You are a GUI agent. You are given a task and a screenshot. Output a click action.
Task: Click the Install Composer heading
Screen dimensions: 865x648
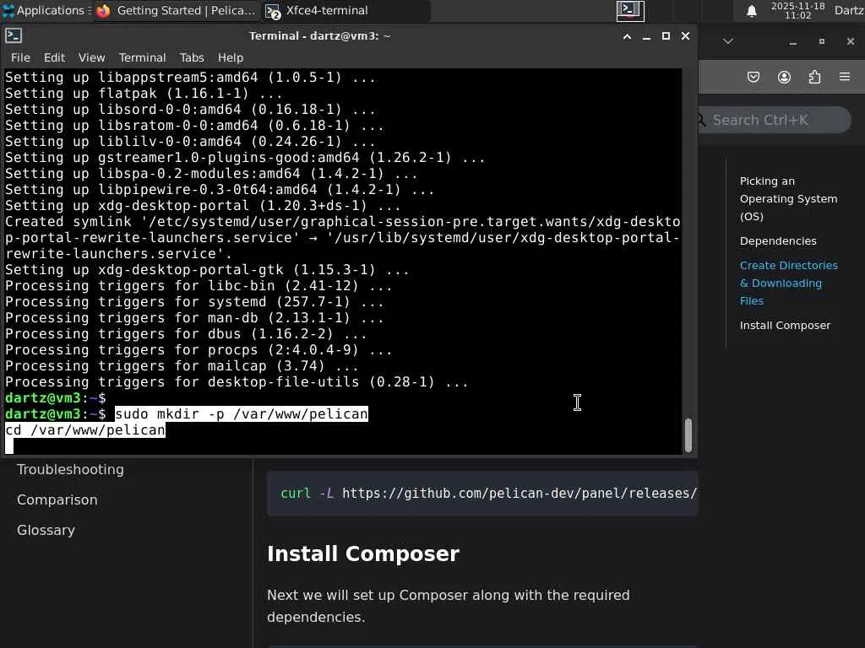(363, 553)
